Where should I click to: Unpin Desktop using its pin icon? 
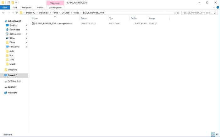click(26, 25)
